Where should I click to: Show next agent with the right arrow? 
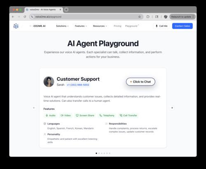point(172,108)
